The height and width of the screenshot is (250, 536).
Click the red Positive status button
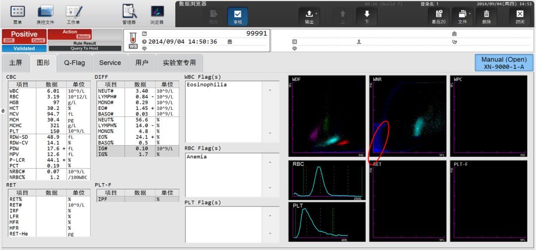coord(24,37)
